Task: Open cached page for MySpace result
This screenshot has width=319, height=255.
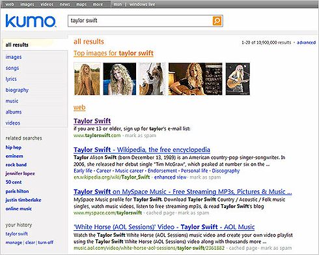Action: coord(160,213)
